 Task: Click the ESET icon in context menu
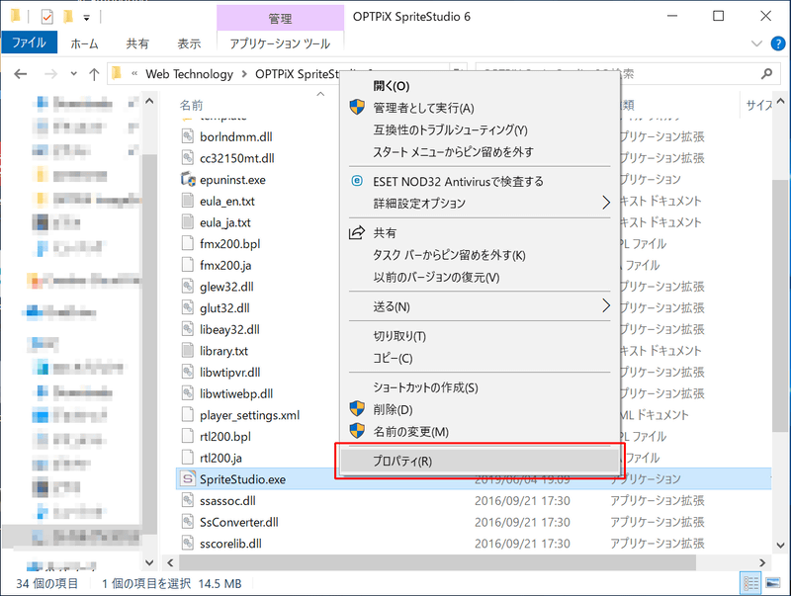(357, 181)
